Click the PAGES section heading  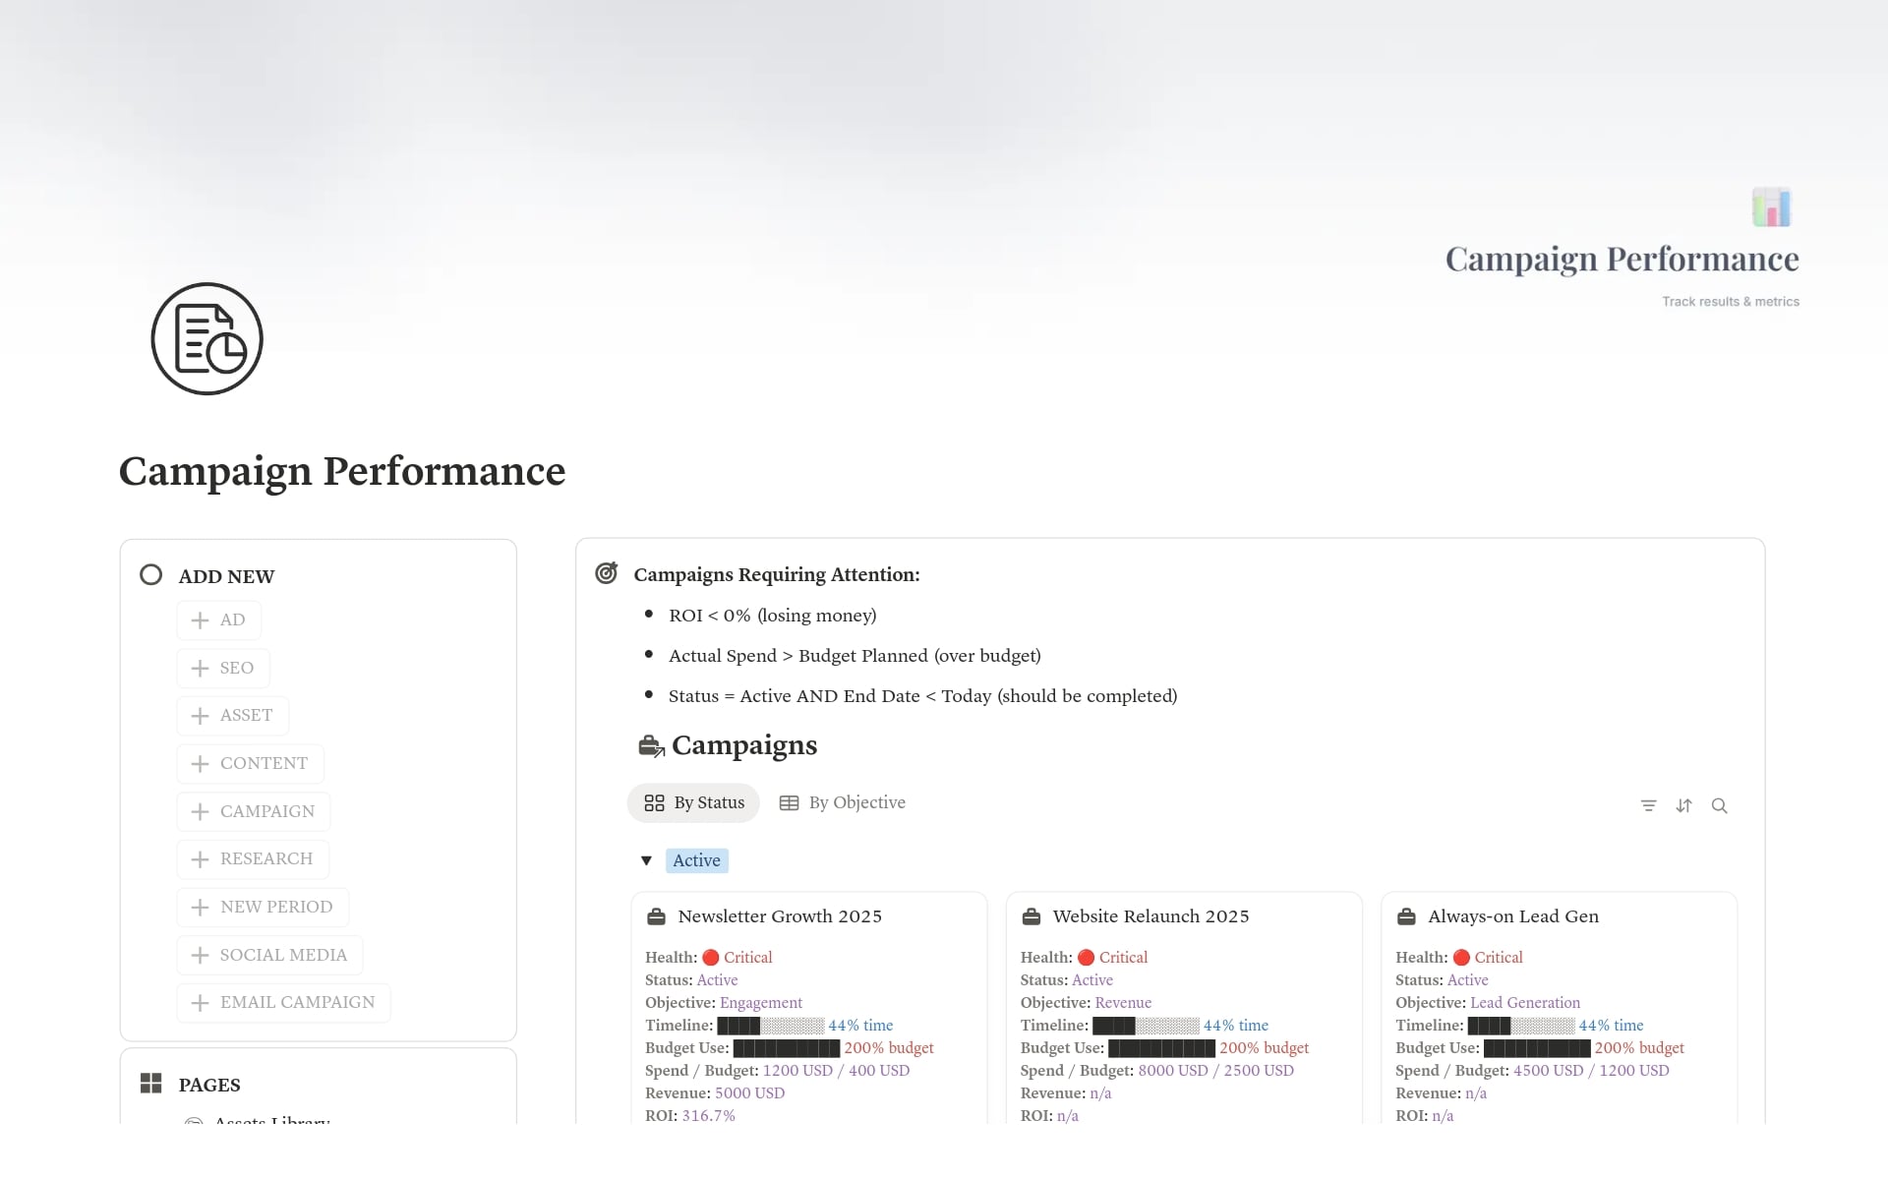209,1085
